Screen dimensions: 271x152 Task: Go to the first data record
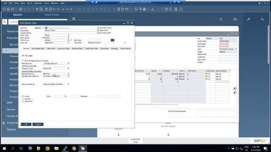coord(55,9)
